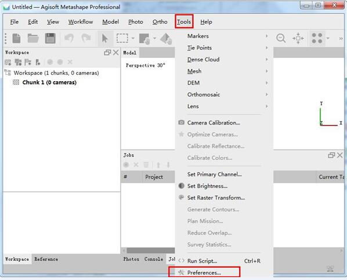Screen dimensions: 347x280
Task: Expand the Orthomosaic submenu
Action: click(x=223, y=94)
